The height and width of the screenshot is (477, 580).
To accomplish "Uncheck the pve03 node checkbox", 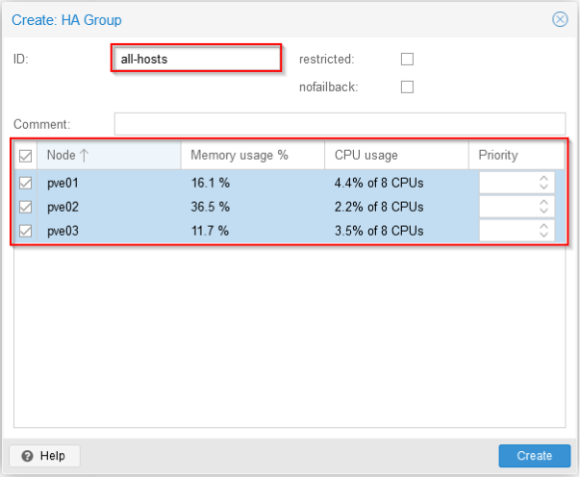I will [x=26, y=231].
